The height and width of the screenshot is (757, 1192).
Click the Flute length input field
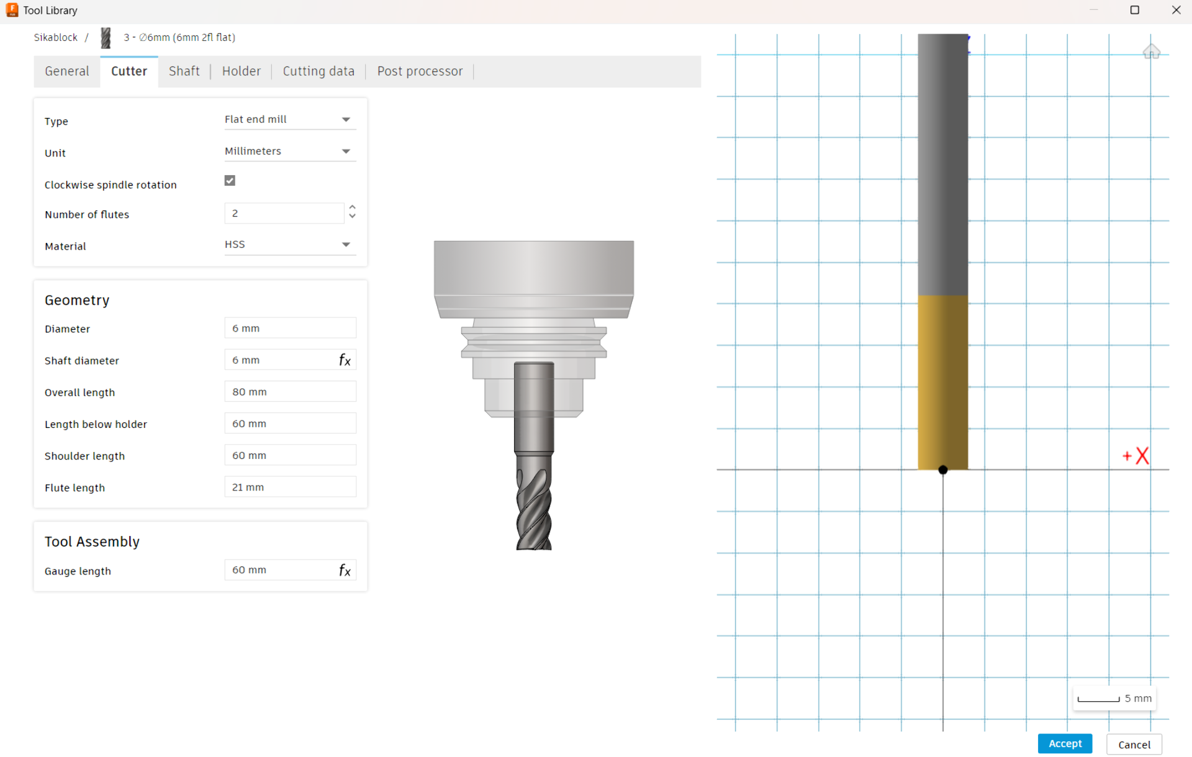(x=290, y=487)
